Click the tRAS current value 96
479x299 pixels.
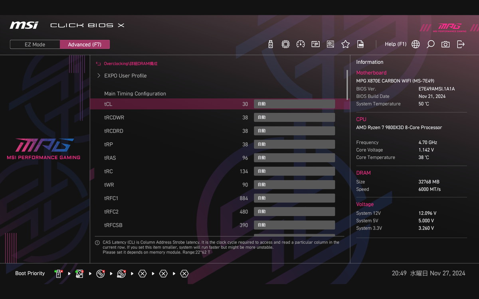click(x=245, y=158)
